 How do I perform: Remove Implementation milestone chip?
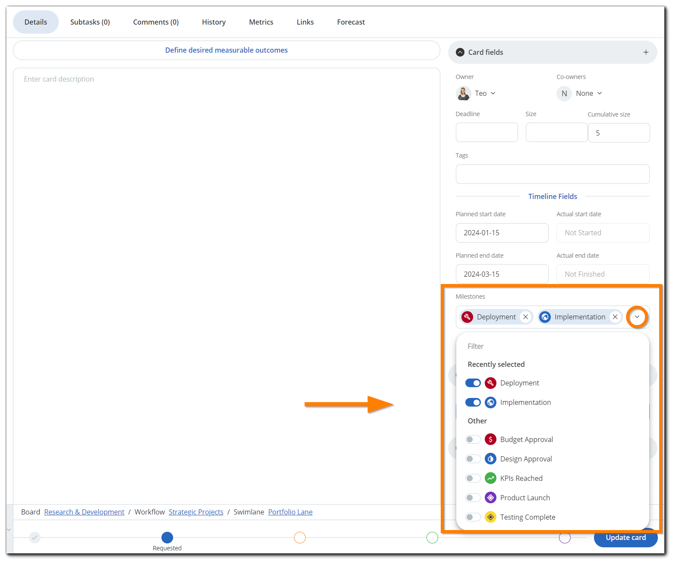point(615,317)
